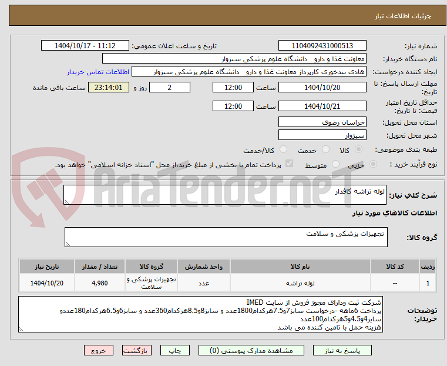The image size is (447, 366).
Task: Click the ردیف column header
Action: point(428,267)
